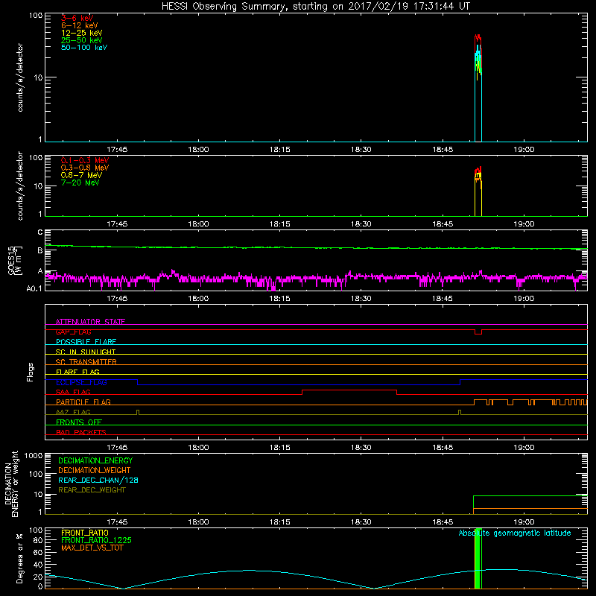Viewport: 596px width, 596px height.
Task: Click the 0.1-0.3 MeV legend entry
Action: (x=85, y=160)
